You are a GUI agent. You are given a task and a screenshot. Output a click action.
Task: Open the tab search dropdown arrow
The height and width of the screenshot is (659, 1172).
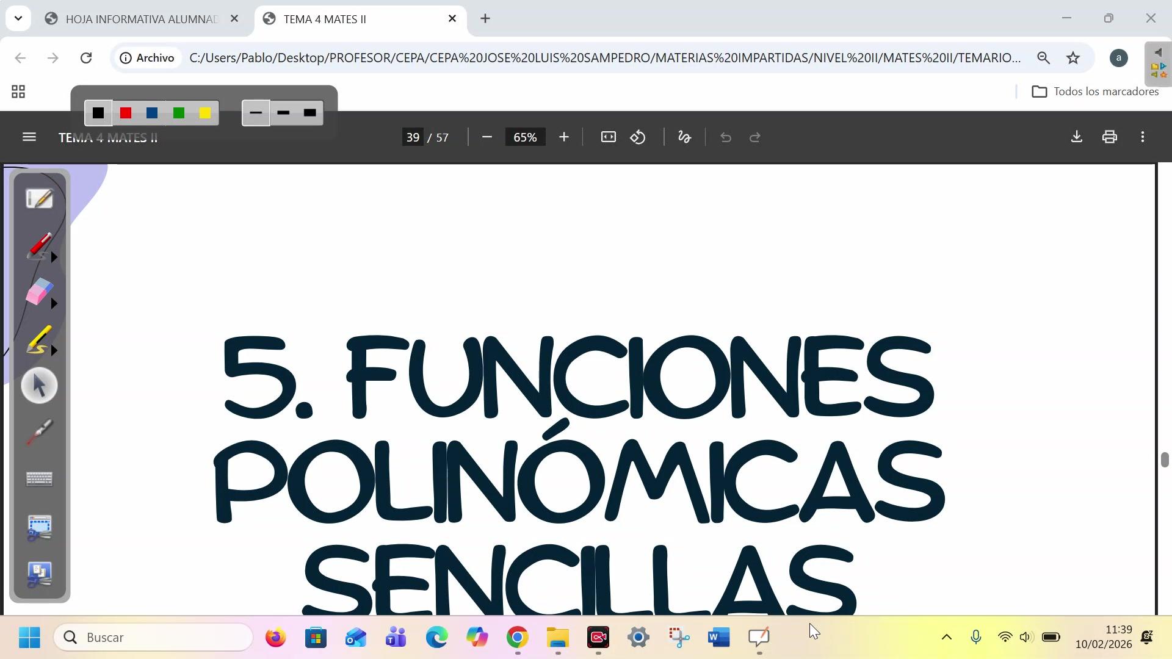tap(18, 18)
